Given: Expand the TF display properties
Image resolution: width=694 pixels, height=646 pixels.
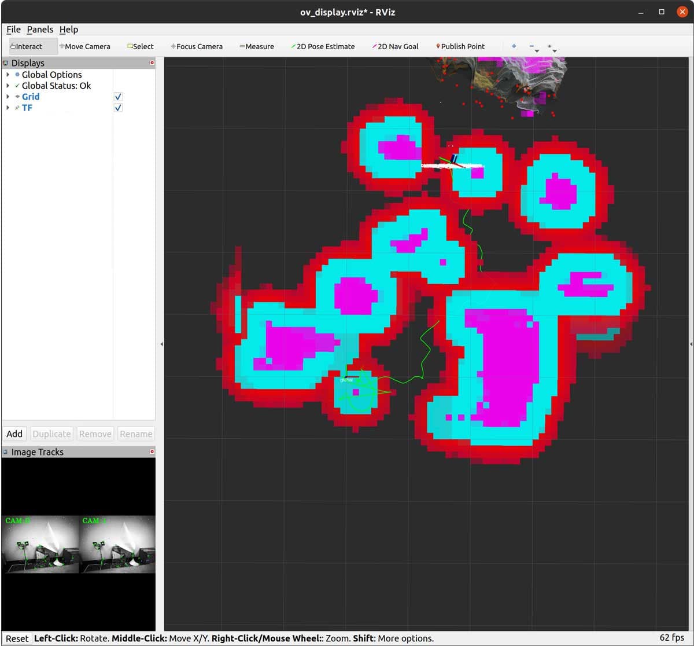Looking at the screenshot, I should (8, 108).
